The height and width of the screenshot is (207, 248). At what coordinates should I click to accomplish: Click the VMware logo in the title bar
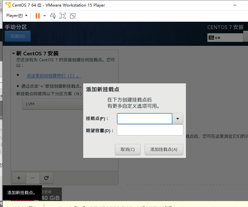[8, 5]
